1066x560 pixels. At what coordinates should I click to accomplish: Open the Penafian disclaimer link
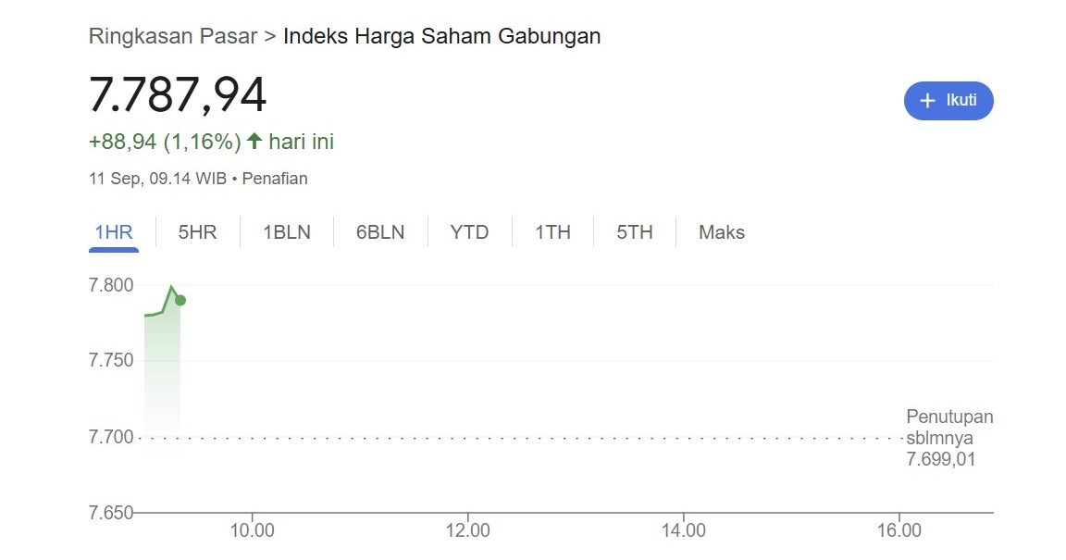pyautogui.click(x=275, y=179)
